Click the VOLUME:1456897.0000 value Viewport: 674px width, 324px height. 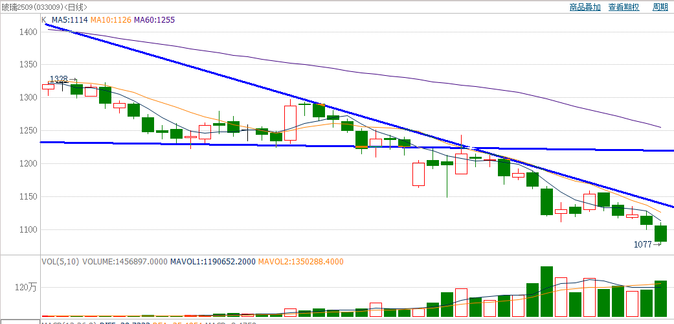point(125,262)
